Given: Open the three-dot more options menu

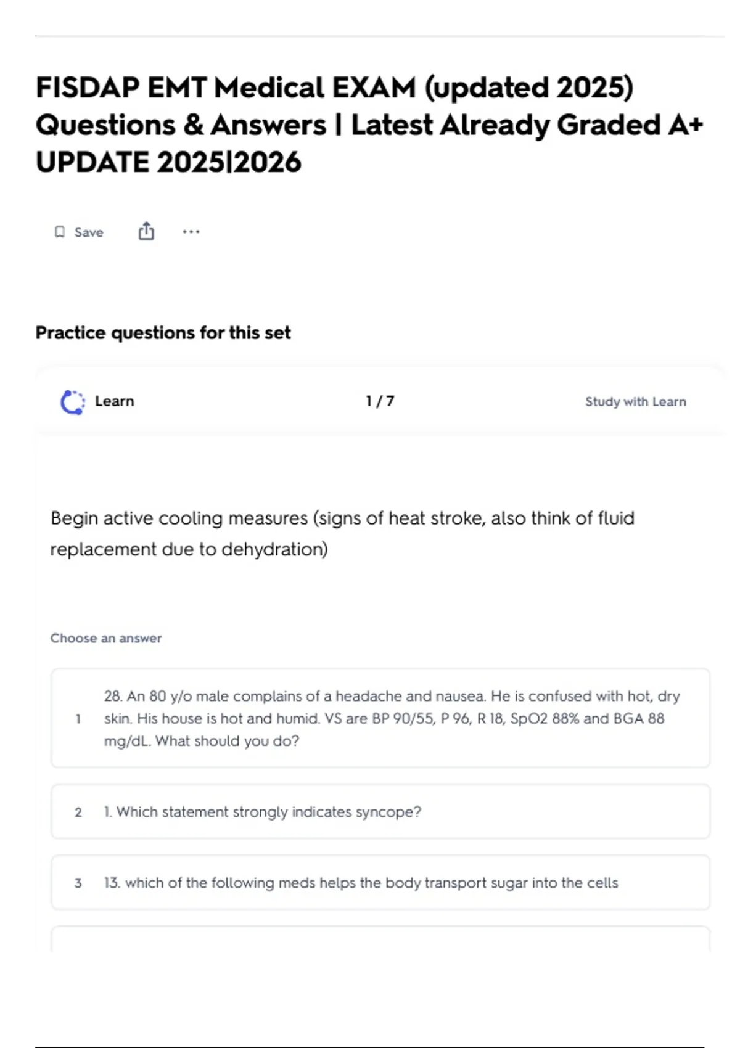Looking at the screenshot, I should [x=191, y=232].
